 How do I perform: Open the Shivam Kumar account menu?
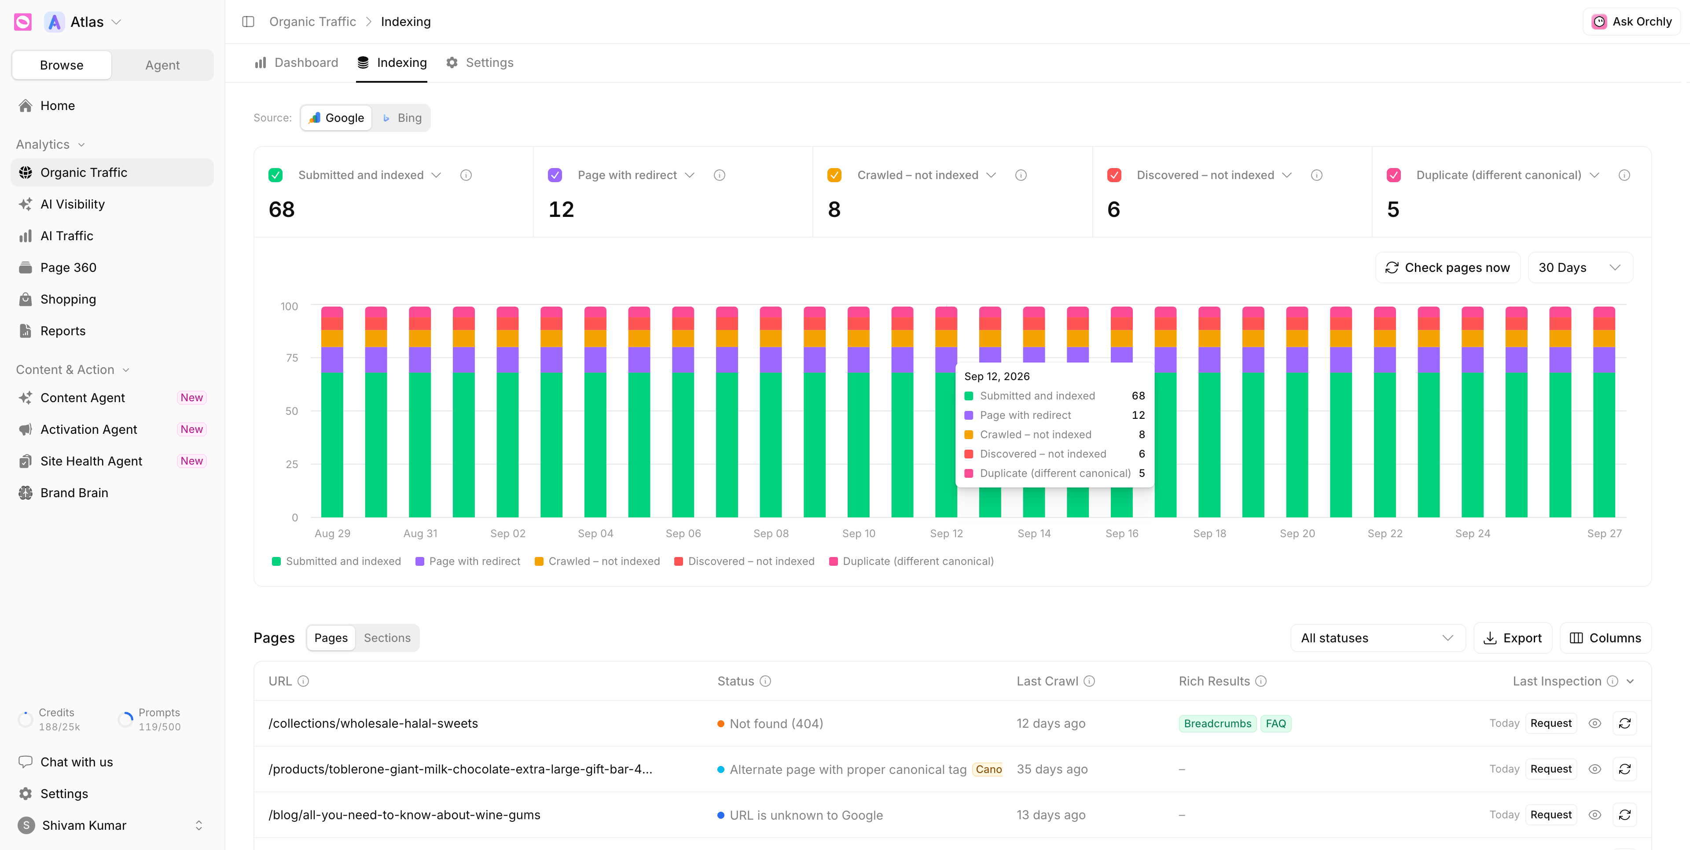pyautogui.click(x=112, y=825)
